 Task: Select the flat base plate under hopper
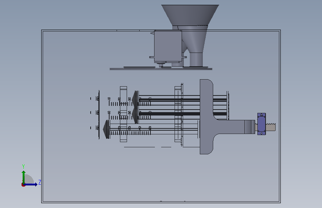click(x=161, y=69)
